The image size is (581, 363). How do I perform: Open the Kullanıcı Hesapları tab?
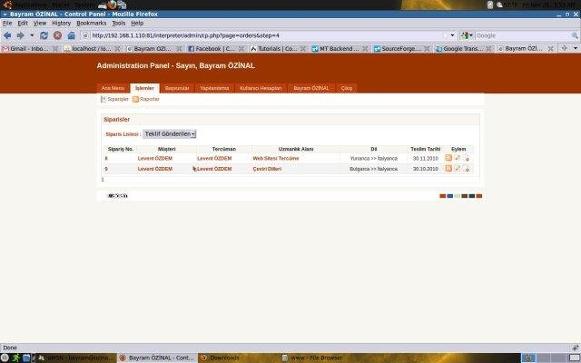coord(261,88)
